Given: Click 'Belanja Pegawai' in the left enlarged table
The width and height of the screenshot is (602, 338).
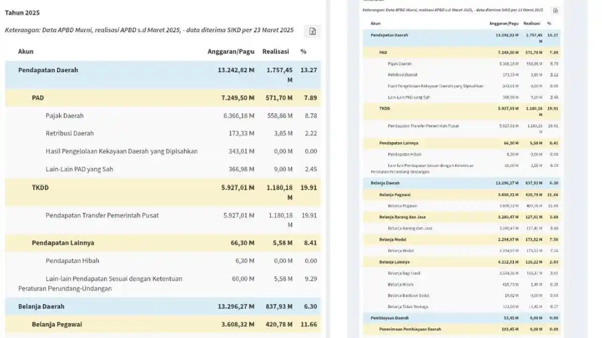Looking at the screenshot, I should [x=57, y=324].
